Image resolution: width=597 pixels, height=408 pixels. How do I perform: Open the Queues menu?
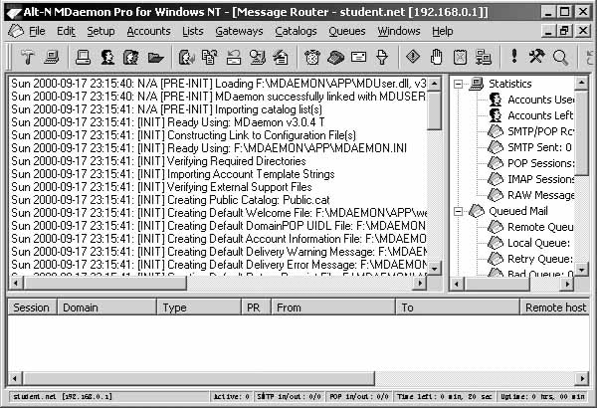(346, 31)
